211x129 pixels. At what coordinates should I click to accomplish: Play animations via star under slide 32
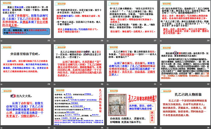161,84
